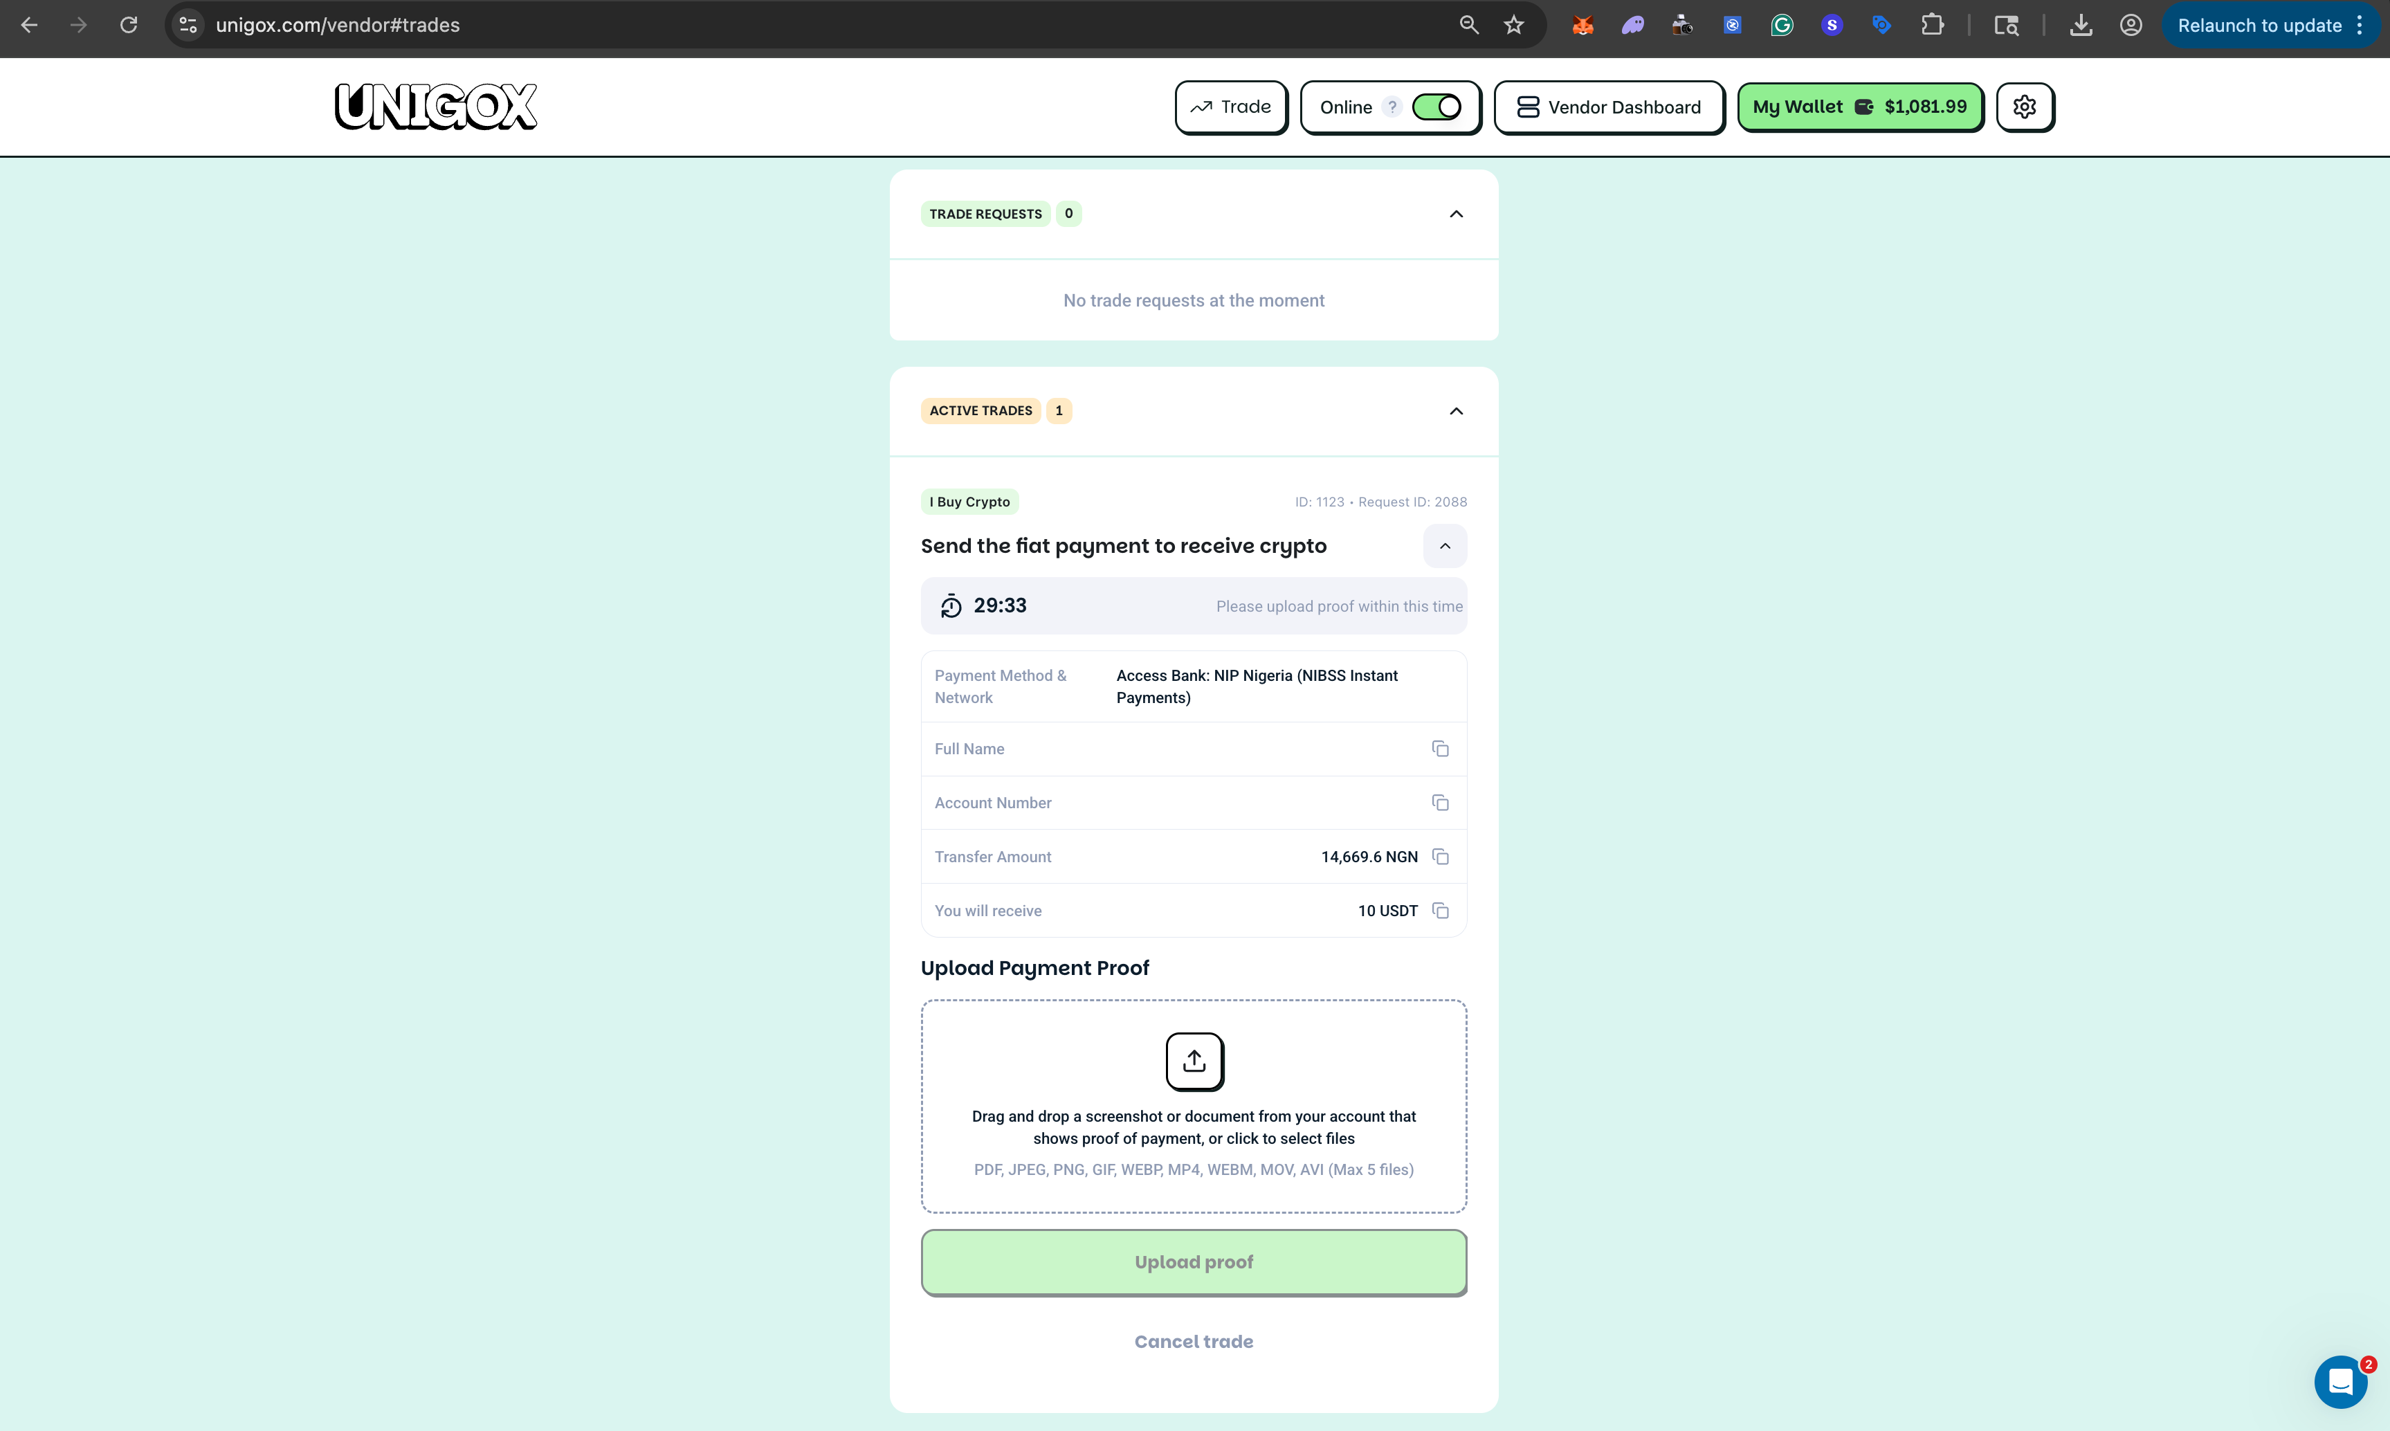
Task: Copy the You will receive amount
Action: pos(1441,911)
